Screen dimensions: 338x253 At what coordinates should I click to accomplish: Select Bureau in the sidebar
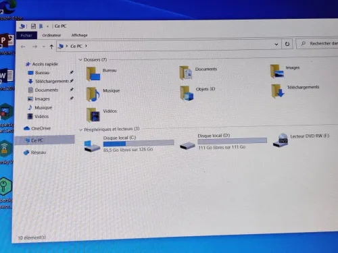[x=42, y=73]
